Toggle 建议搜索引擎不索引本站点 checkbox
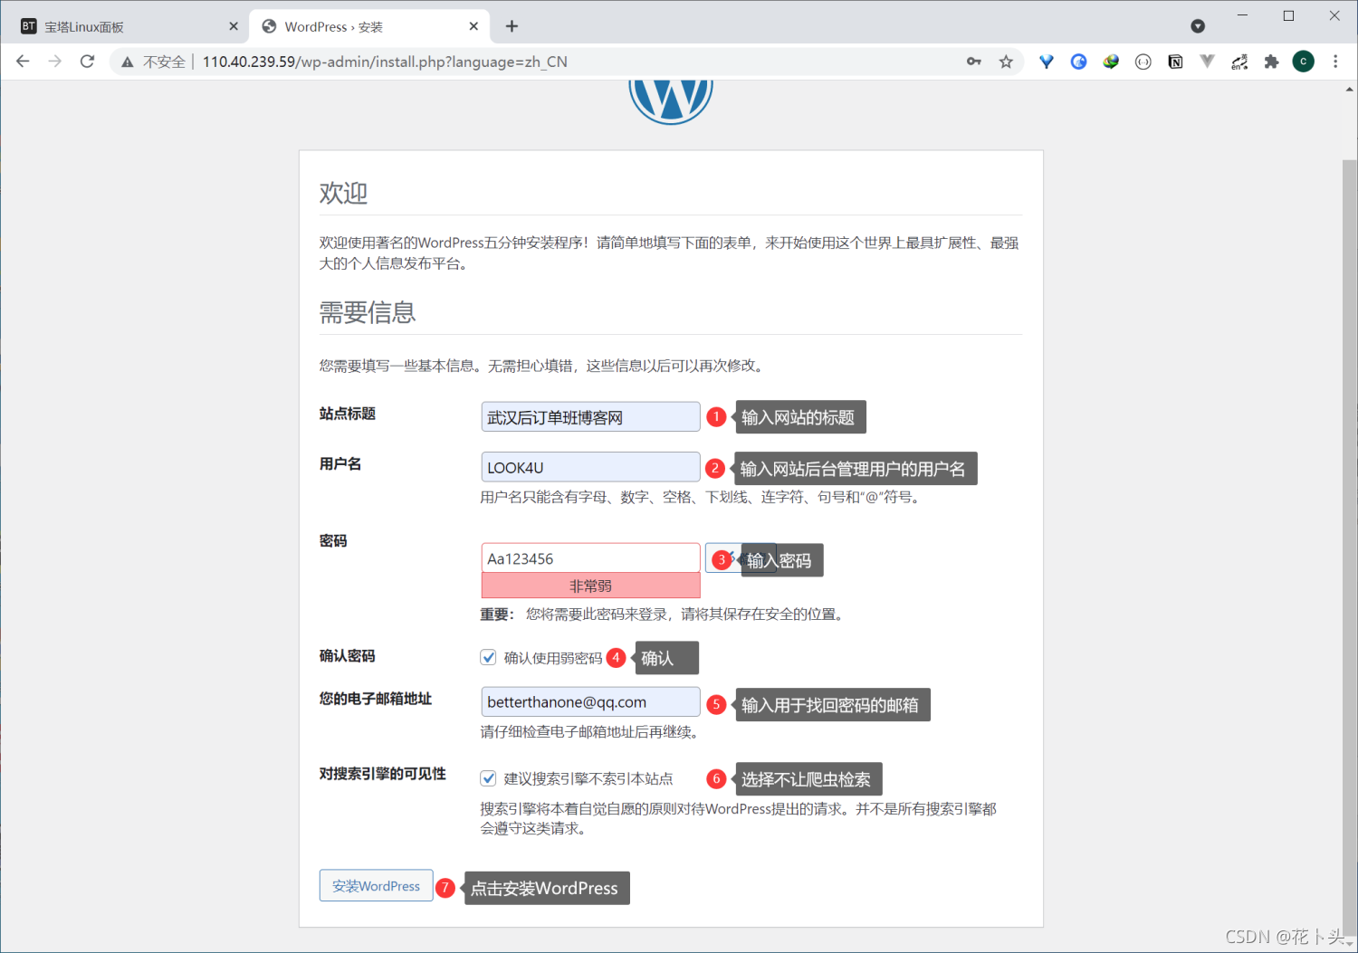 [x=488, y=778]
